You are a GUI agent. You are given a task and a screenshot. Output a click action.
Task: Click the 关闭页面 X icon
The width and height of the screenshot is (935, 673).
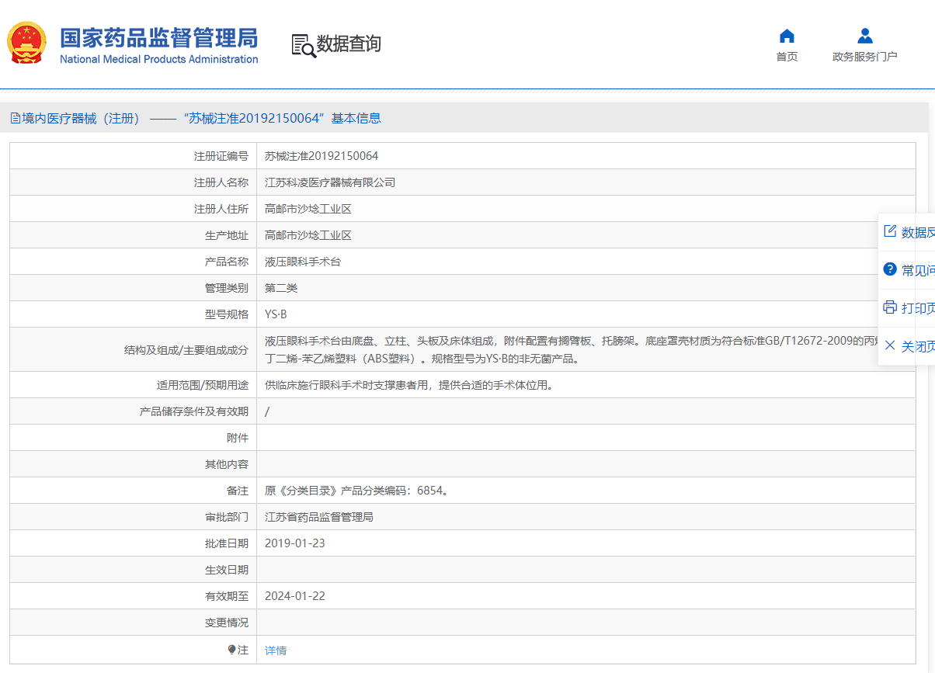click(890, 345)
